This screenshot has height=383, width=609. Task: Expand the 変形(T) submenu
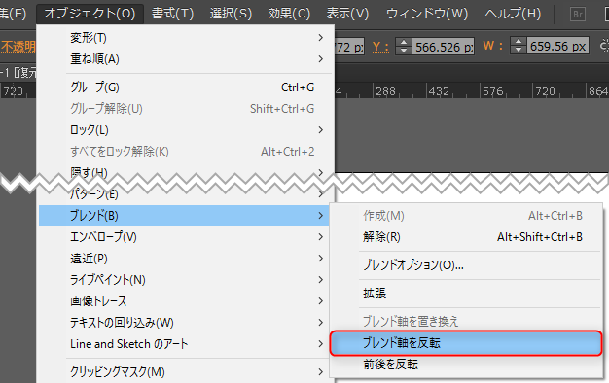click(x=185, y=38)
